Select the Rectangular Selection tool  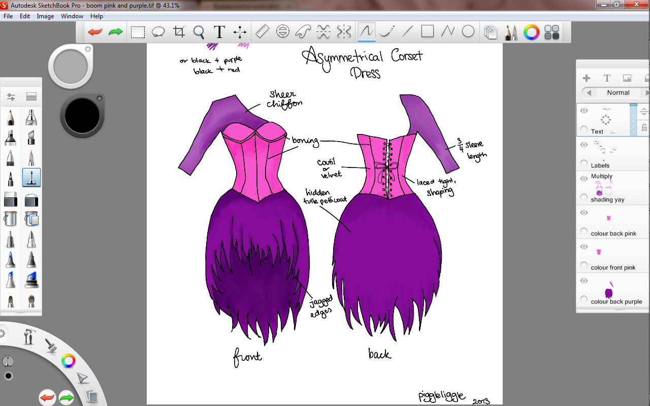pos(138,32)
